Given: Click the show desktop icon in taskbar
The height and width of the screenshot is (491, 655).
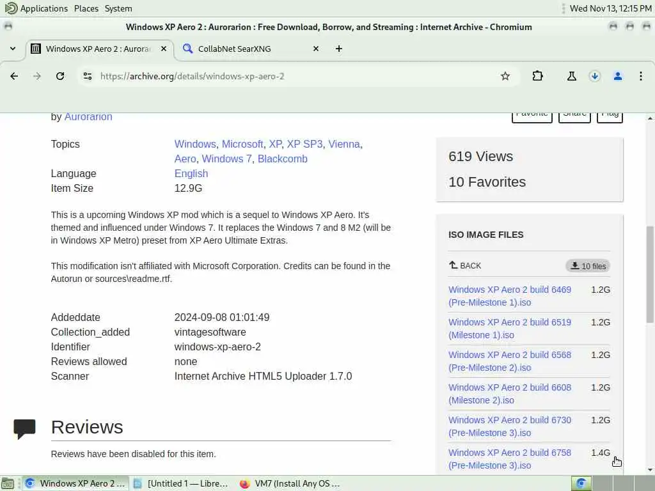Looking at the screenshot, I should 8,483.
